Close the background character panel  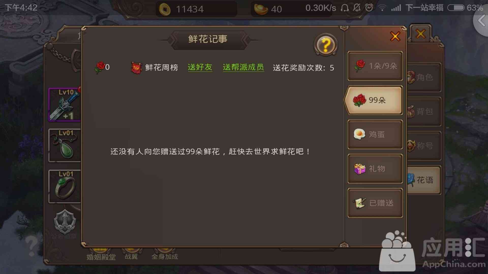421,33
